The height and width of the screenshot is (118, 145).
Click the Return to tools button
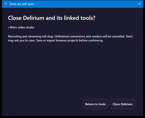pos(95,104)
